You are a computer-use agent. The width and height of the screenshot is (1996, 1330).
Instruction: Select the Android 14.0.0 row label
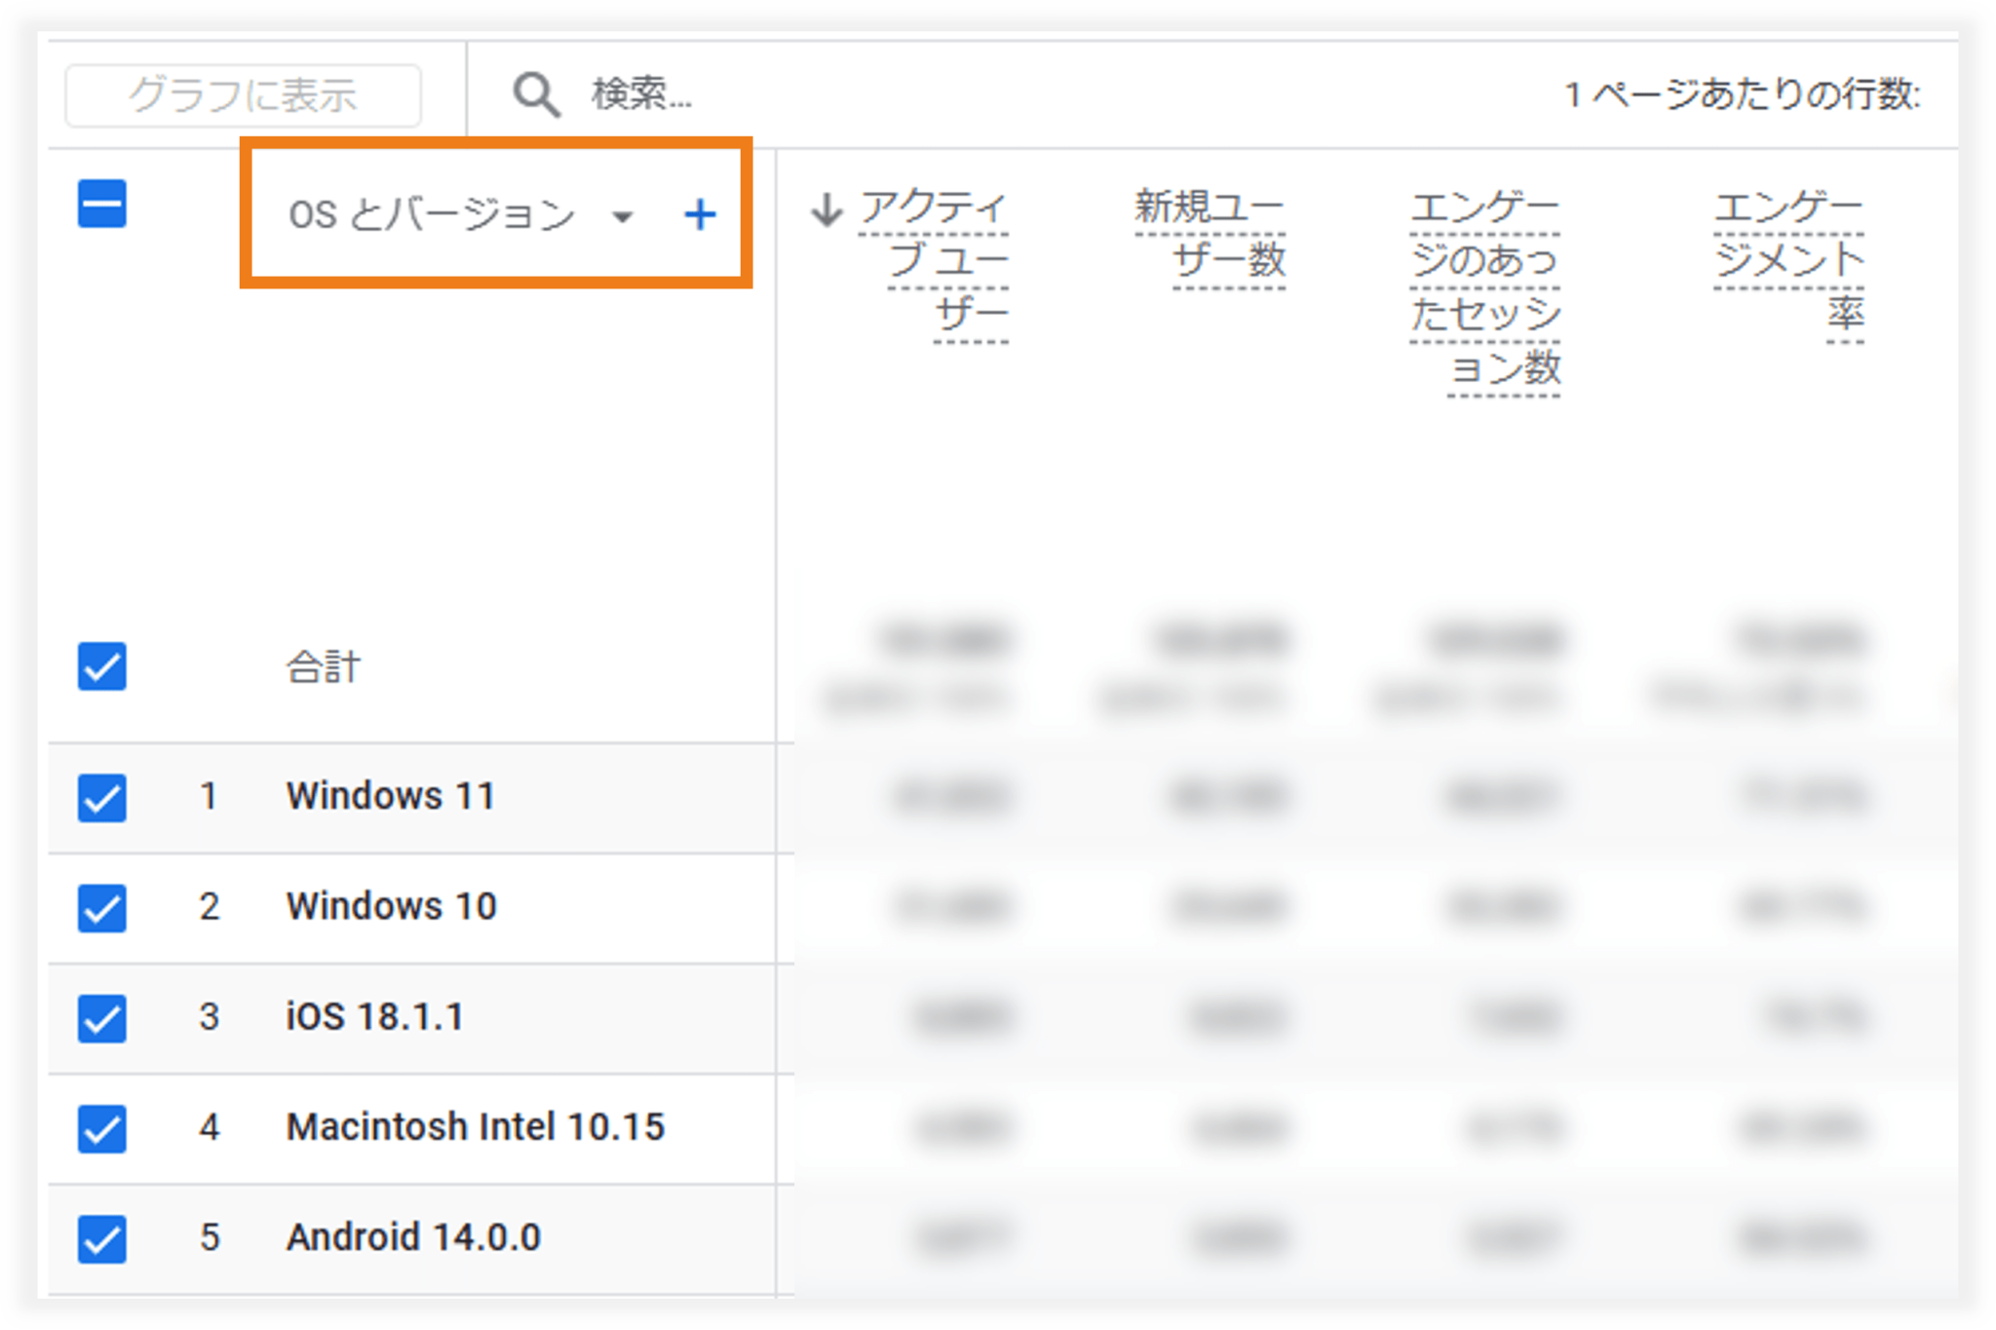coord(413,1236)
